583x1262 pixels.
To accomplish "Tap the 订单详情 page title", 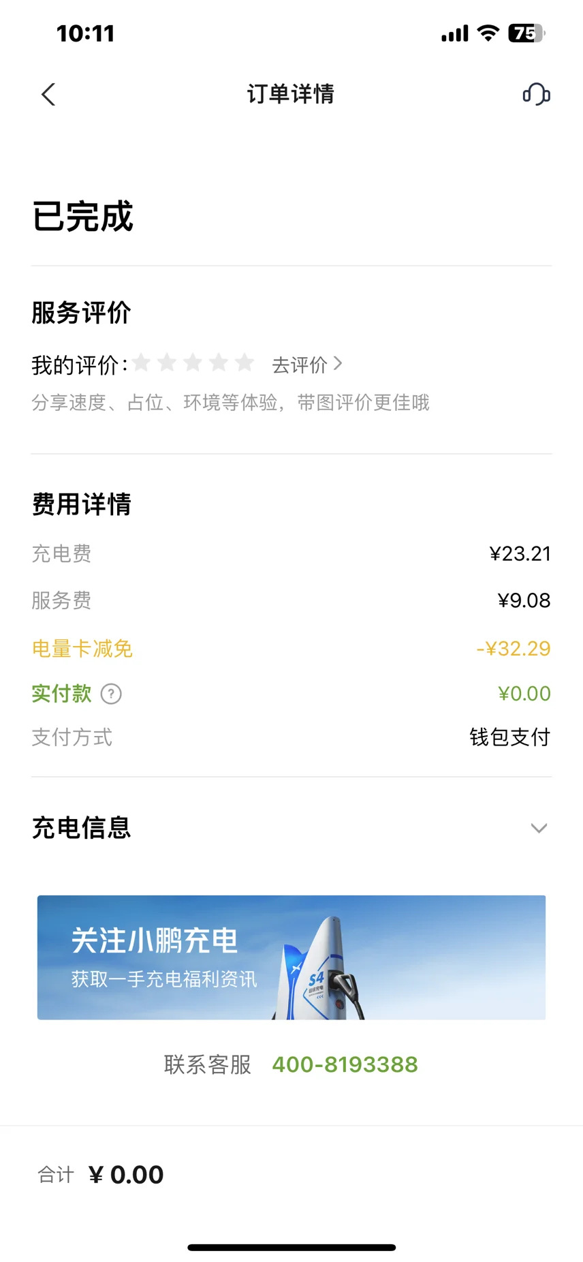I will pos(291,94).
